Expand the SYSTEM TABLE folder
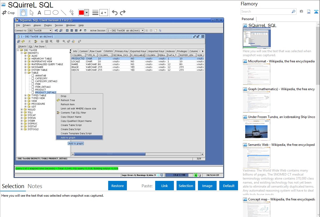This screenshot has width=320, height=217. coord(26,70)
